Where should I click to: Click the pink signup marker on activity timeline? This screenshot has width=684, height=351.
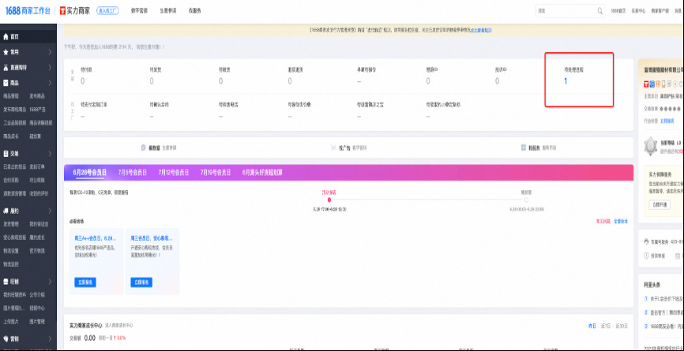click(329, 200)
